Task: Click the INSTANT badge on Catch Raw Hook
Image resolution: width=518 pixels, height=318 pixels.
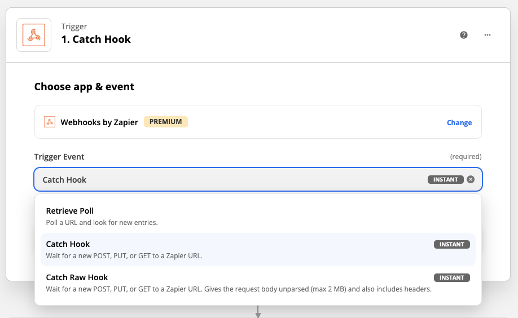Action: click(452, 277)
